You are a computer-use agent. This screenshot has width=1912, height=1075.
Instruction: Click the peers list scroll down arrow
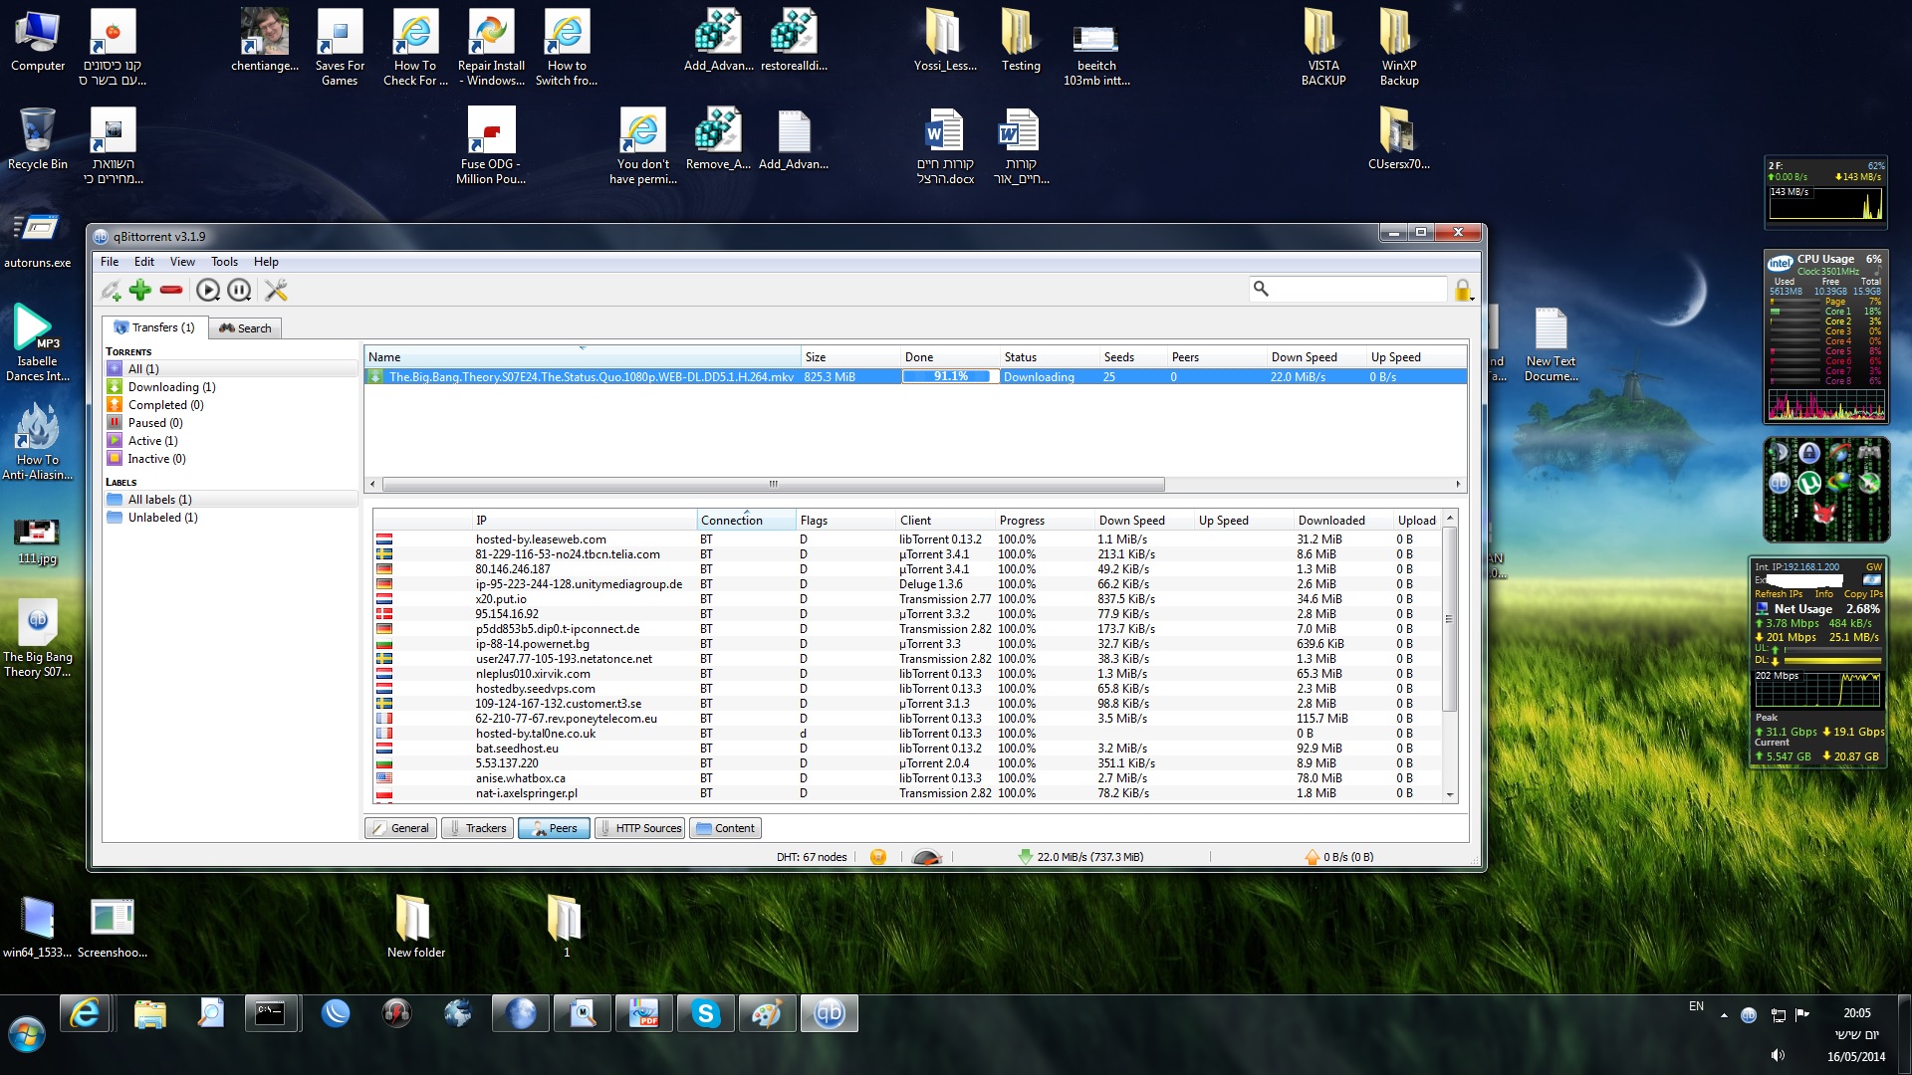click(1450, 794)
